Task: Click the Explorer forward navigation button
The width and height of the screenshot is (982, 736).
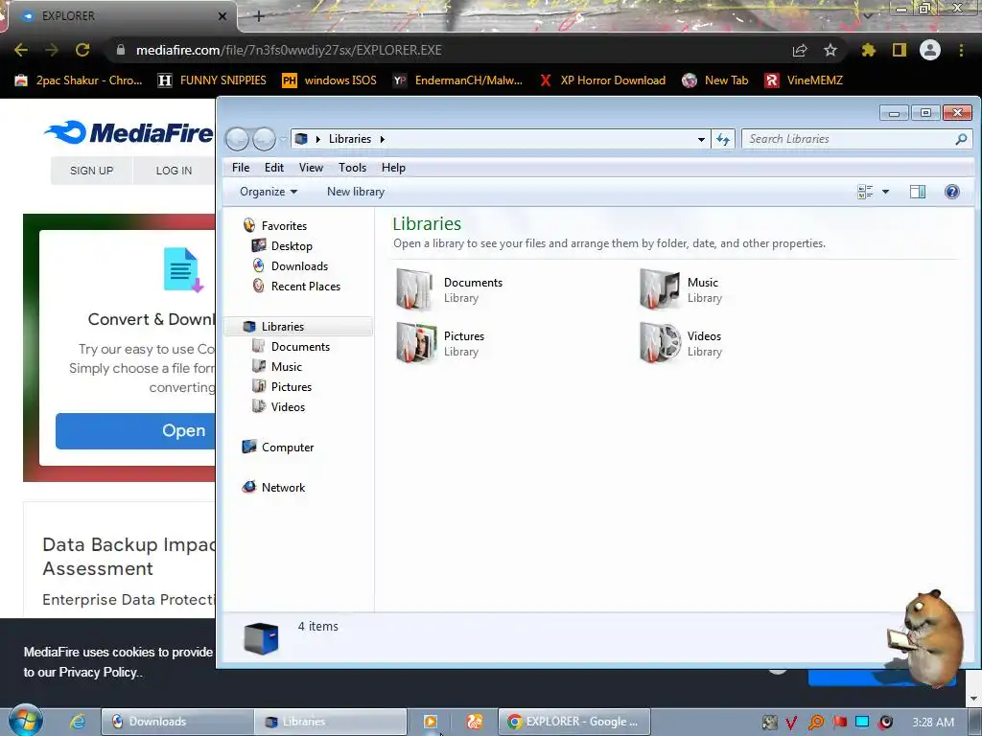Action: click(x=265, y=139)
